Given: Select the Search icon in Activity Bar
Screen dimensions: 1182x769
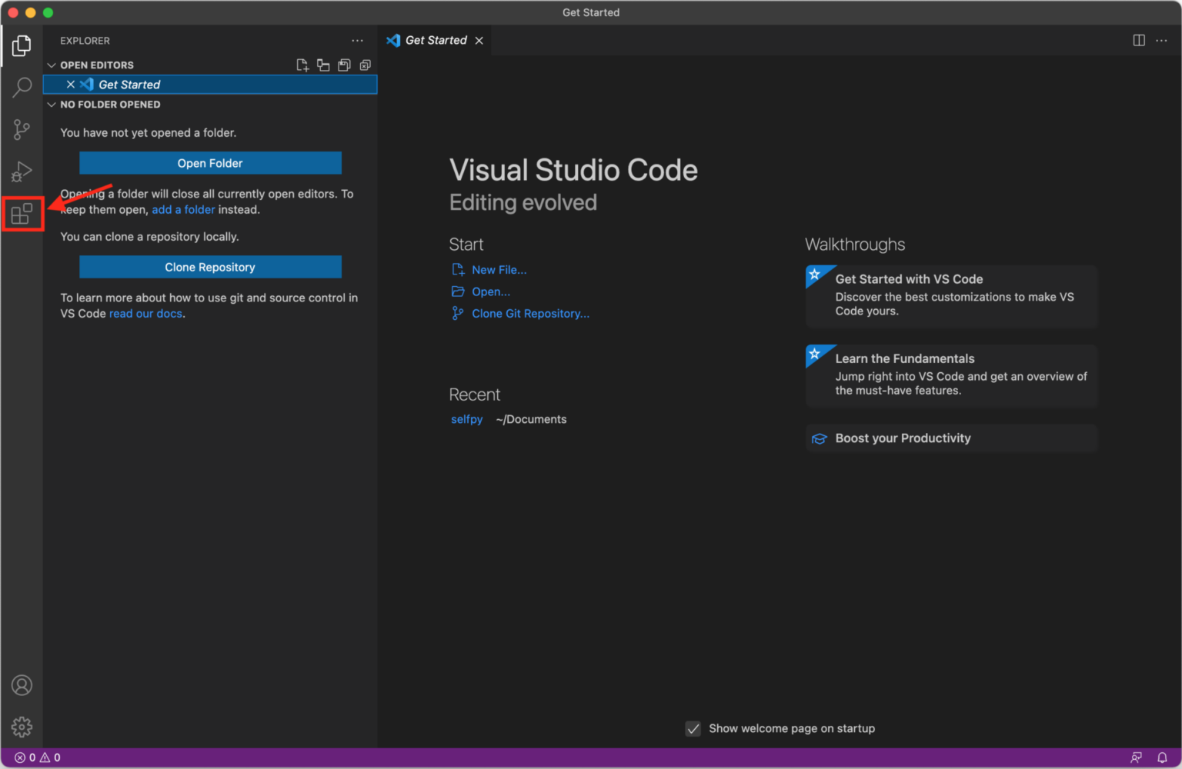Looking at the screenshot, I should click(22, 88).
